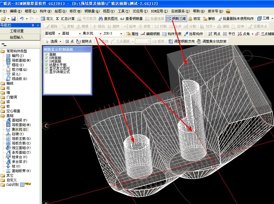274x204 pixels.
Task: Select 点角 point-angle tool
Action: click(244, 34)
